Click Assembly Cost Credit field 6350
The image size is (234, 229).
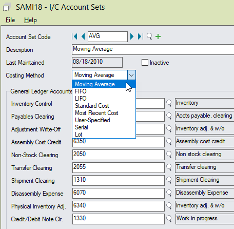(x=119, y=142)
